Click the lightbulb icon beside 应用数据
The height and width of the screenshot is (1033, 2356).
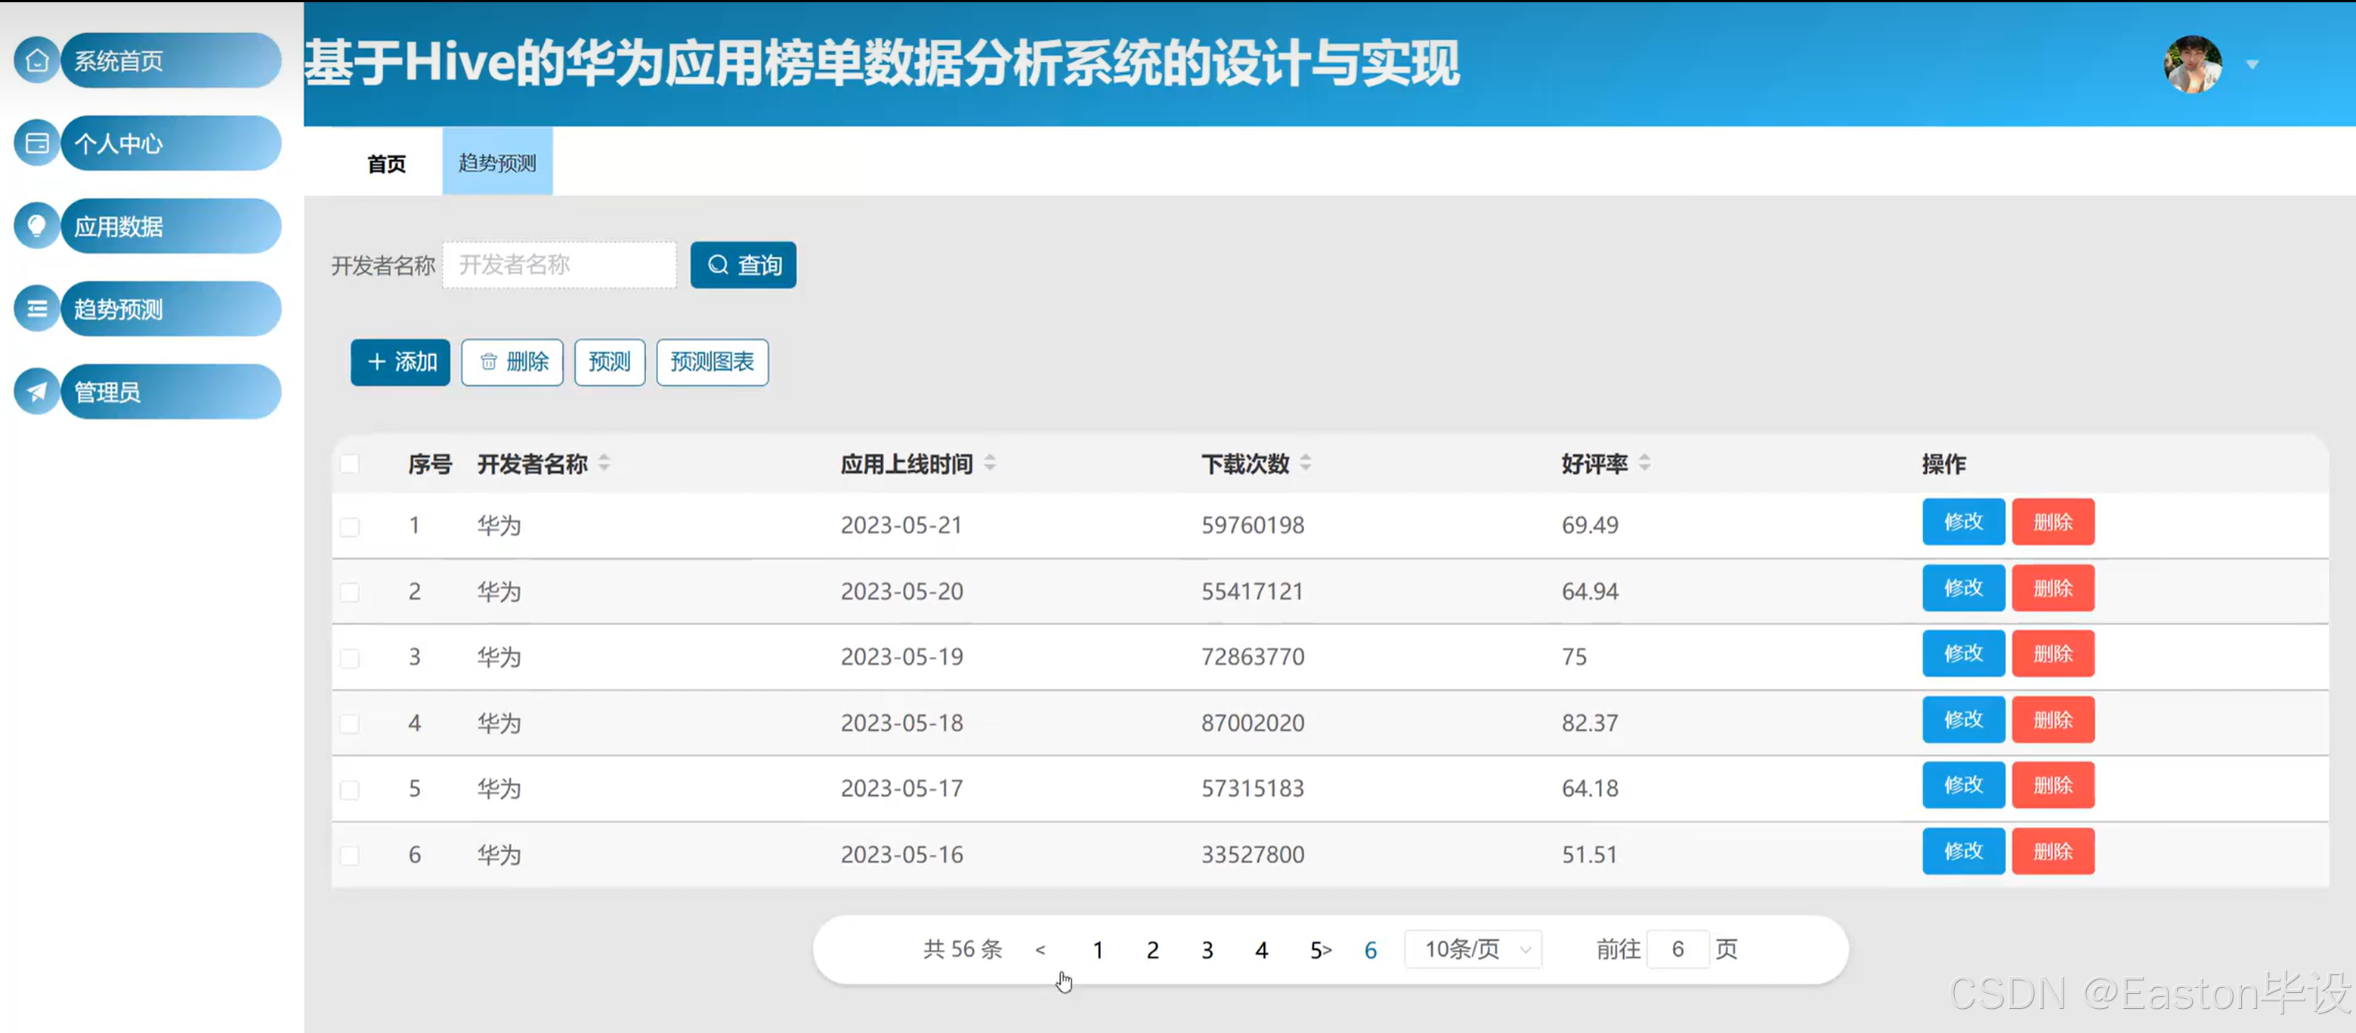pyautogui.click(x=36, y=226)
